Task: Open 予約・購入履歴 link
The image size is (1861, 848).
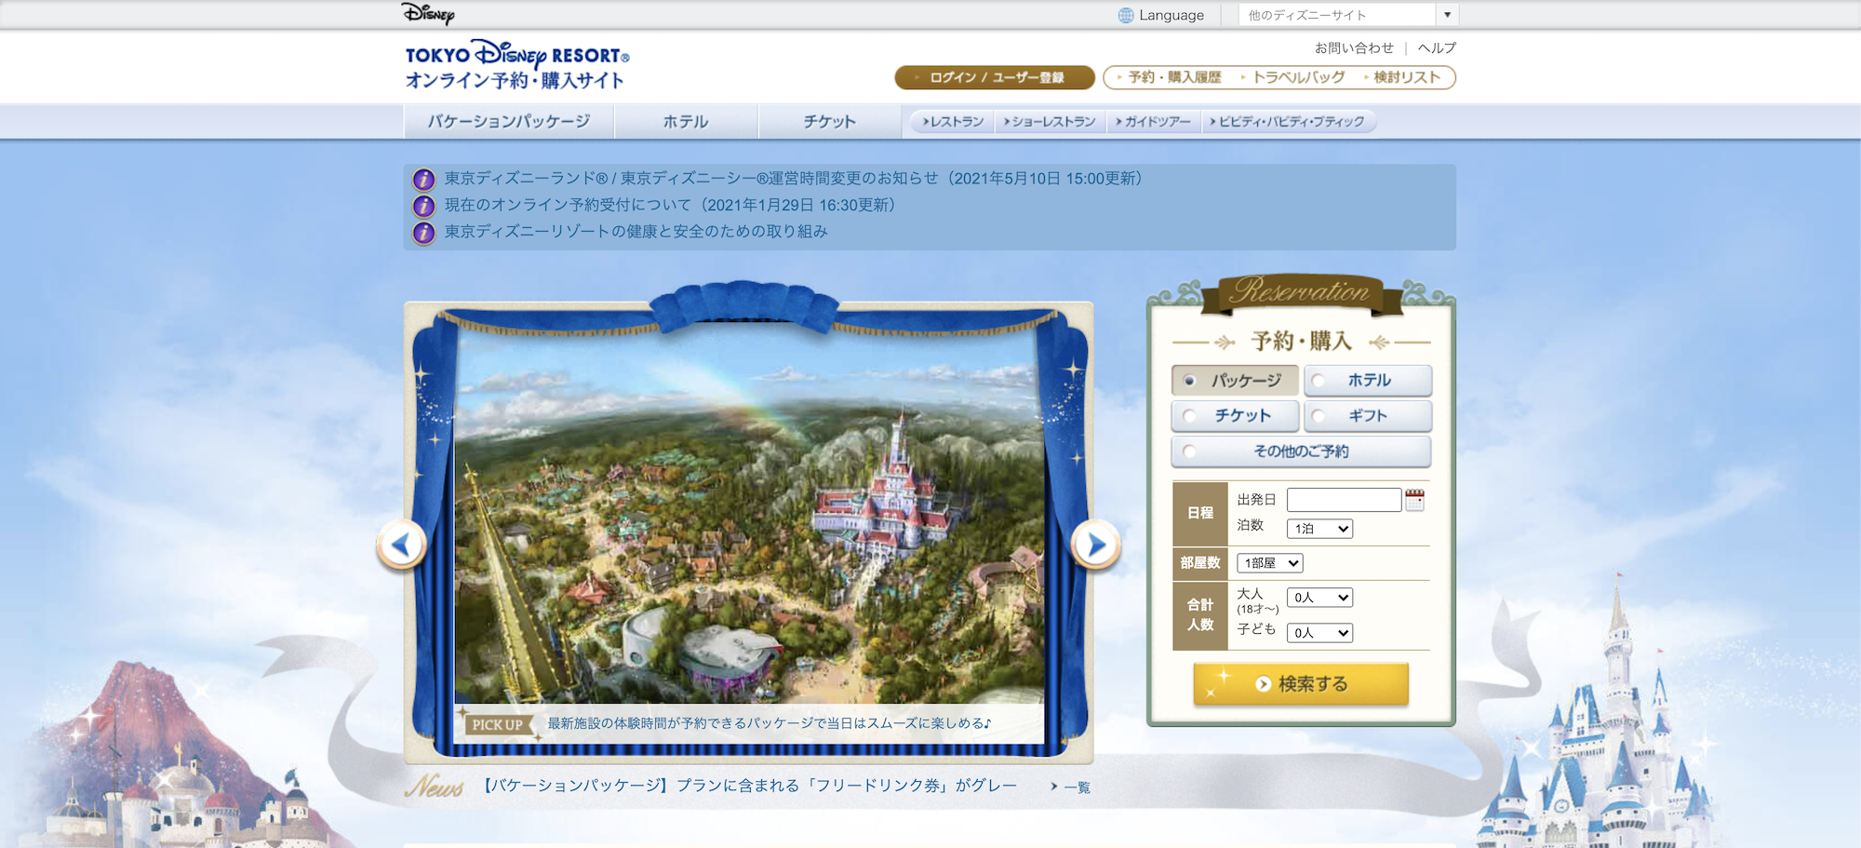Action: coord(1170,77)
